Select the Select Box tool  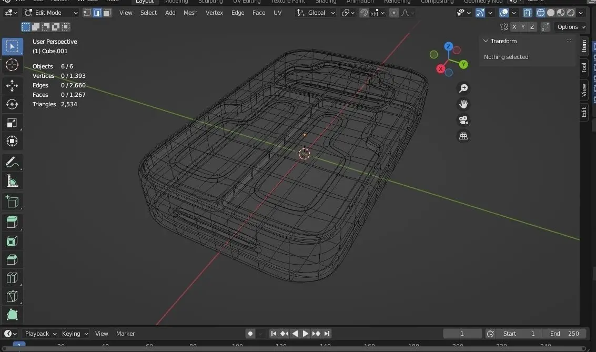(12, 46)
